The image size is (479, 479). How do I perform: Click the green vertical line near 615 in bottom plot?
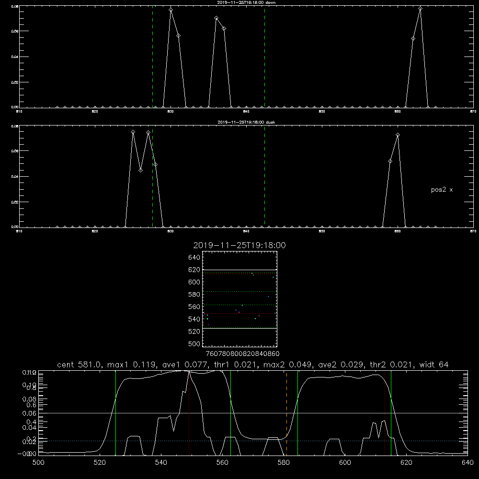click(391, 413)
